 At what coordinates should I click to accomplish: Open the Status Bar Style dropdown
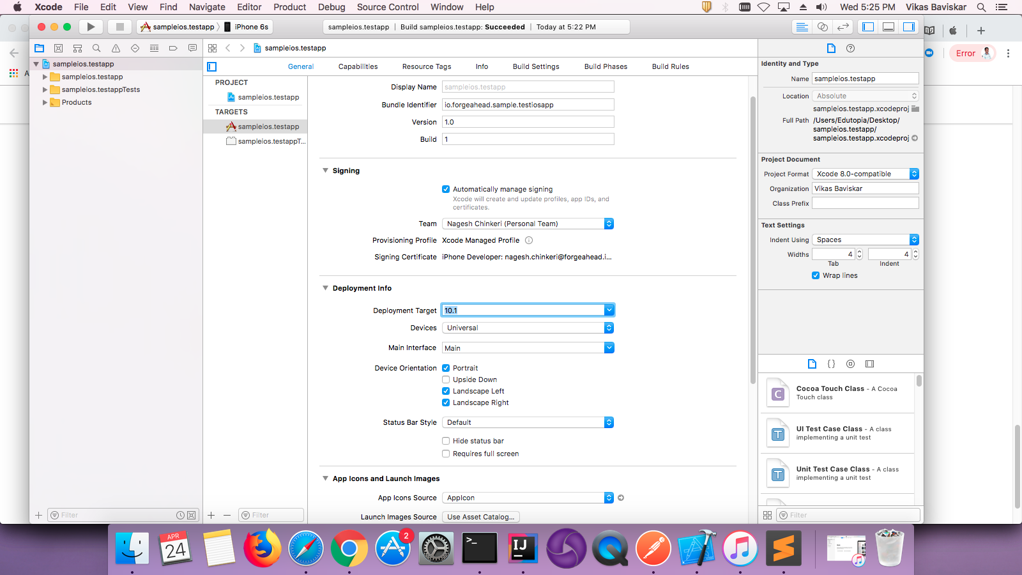608,422
